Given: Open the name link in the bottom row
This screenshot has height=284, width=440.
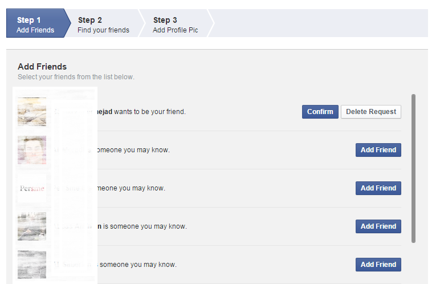Looking at the screenshot, I should (74, 265).
